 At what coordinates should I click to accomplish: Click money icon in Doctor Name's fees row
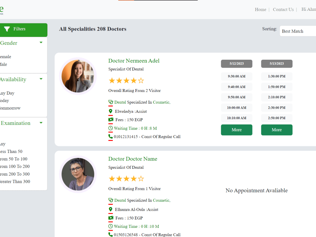tap(111, 218)
